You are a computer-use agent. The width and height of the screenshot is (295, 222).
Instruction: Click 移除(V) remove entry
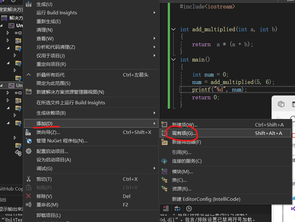[x=91, y=196]
